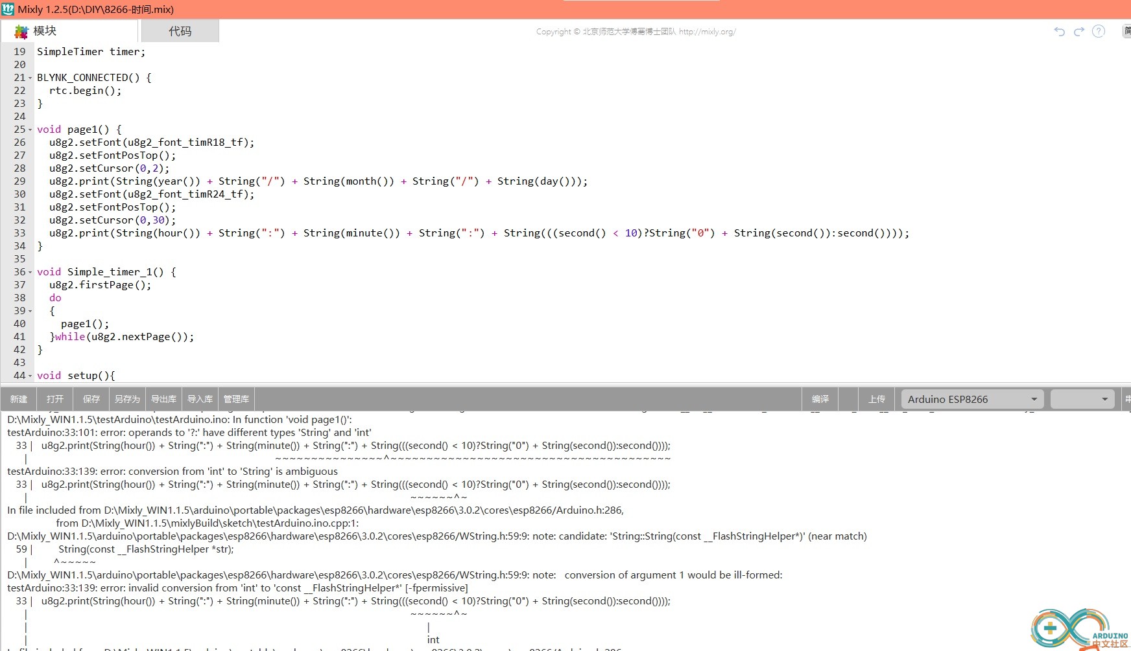This screenshot has height=651, width=1131.
Task: Undo the last edit with undo arrow
Action: coord(1060,31)
